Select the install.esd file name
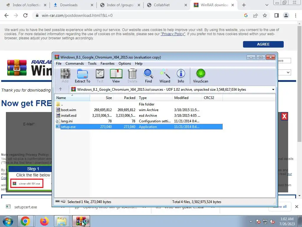This screenshot has height=227, width=302. click(x=69, y=116)
